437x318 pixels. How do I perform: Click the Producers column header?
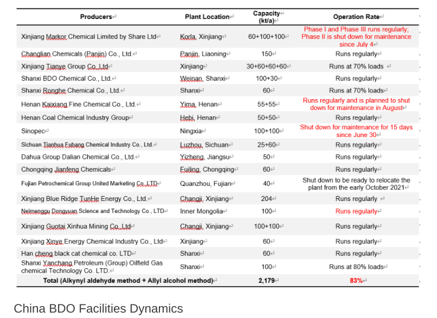click(x=96, y=17)
